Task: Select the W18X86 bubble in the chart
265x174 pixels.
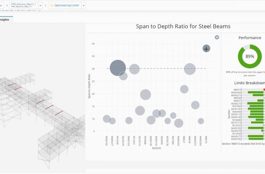Action: [x=145, y=95]
